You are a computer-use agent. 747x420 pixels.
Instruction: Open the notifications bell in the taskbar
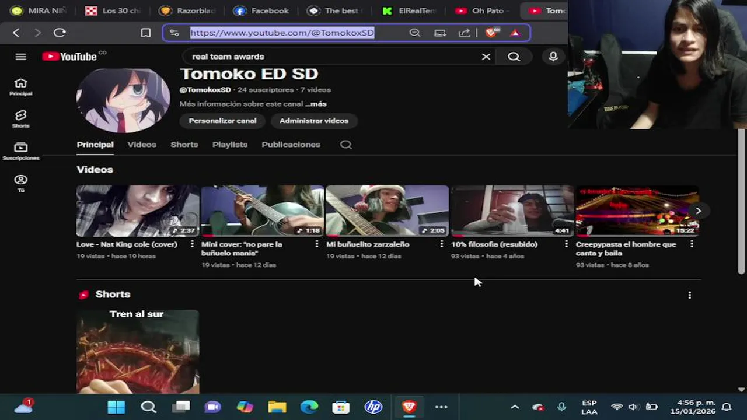pyautogui.click(x=727, y=407)
